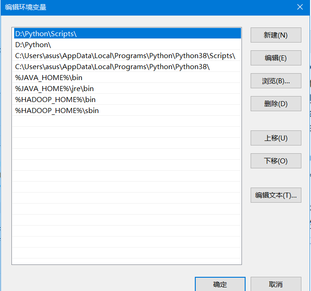Select the D:\Python\ path entry
Screen dimensions: 311x291
tap(128, 45)
